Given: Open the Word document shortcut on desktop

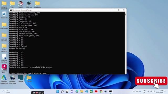Looking at the screenshot, I should click(x=4, y=58).
